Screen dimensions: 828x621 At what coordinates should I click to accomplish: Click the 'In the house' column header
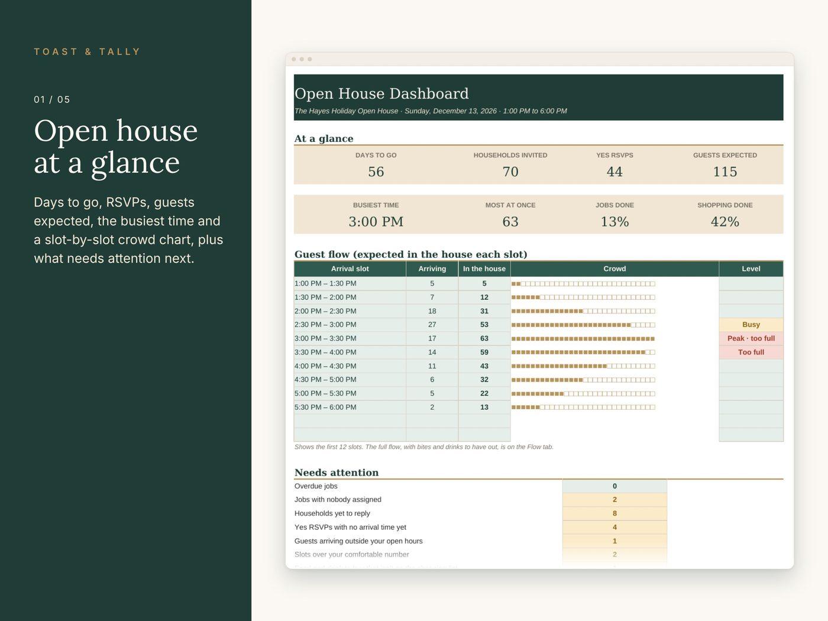point(484,269)
